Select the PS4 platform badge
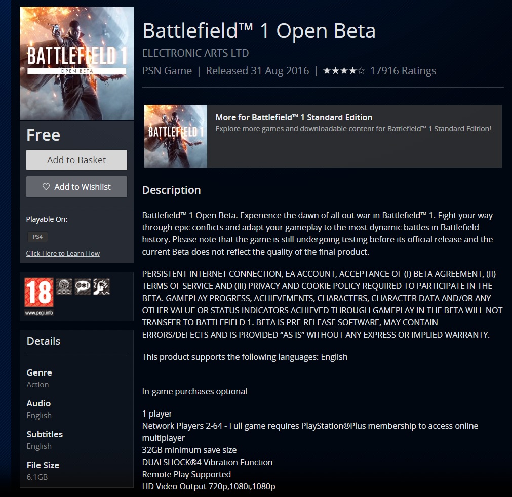Image resolution: width=512 pixels, height=497 pixels. click(x=37, y=237)
